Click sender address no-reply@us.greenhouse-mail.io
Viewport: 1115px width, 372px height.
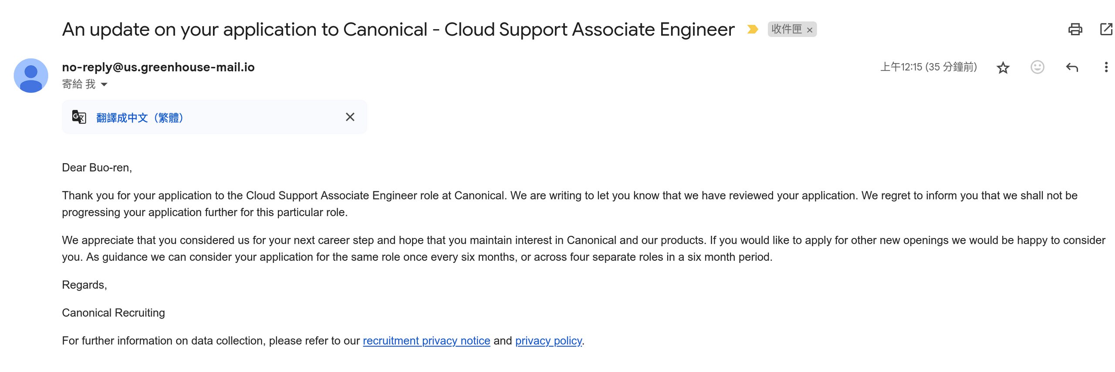tap(158, 67)
